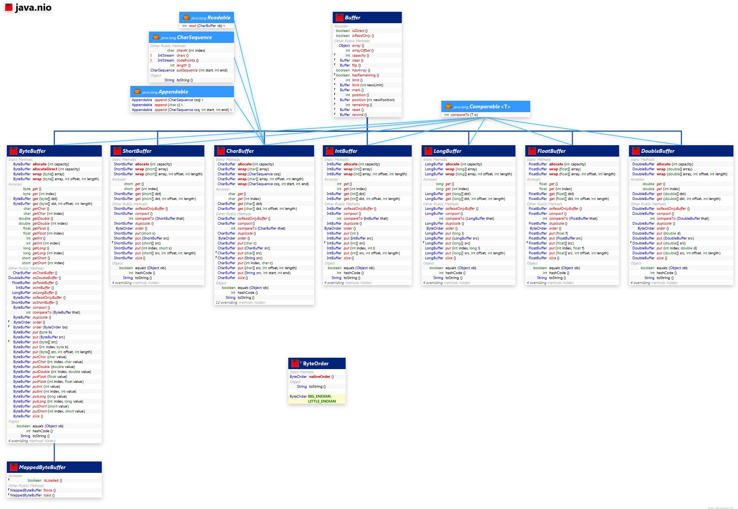Select the CharBuffer class title

click(240, 151)
